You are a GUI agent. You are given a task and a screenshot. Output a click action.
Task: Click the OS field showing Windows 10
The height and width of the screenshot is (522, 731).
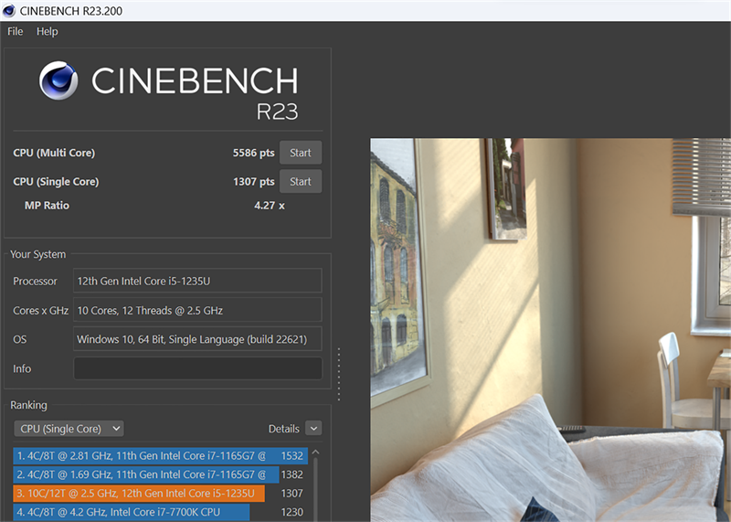[x=197, y=339]
